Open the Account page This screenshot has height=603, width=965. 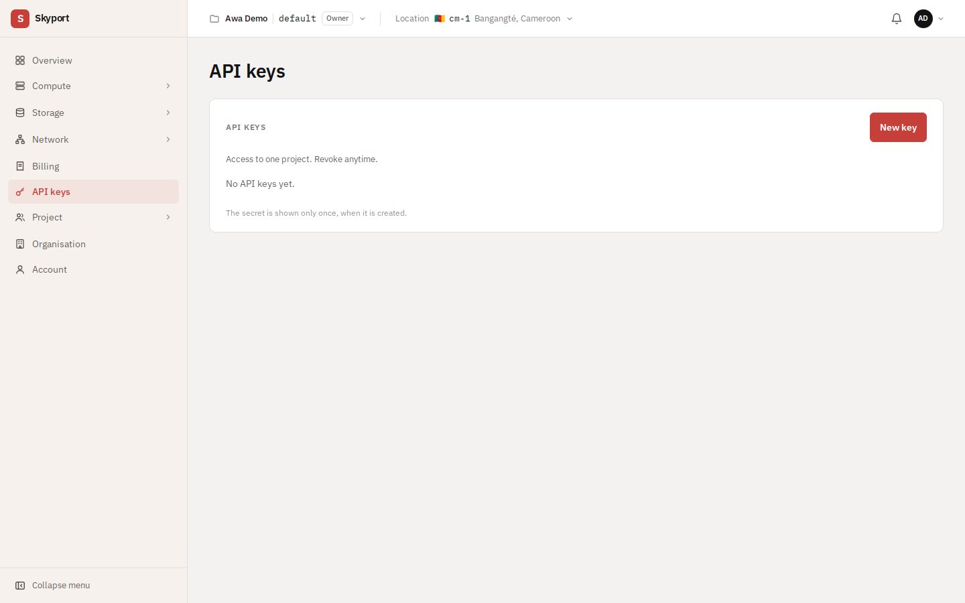coord(94,269)
